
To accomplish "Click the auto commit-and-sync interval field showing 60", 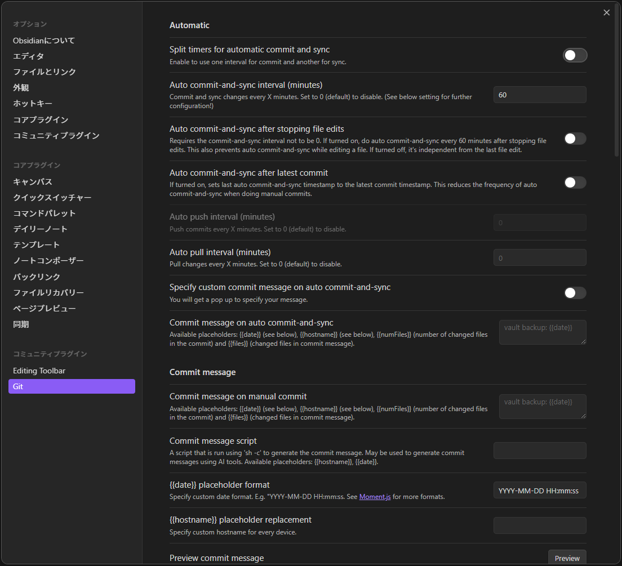I will [x=539, y=95].
